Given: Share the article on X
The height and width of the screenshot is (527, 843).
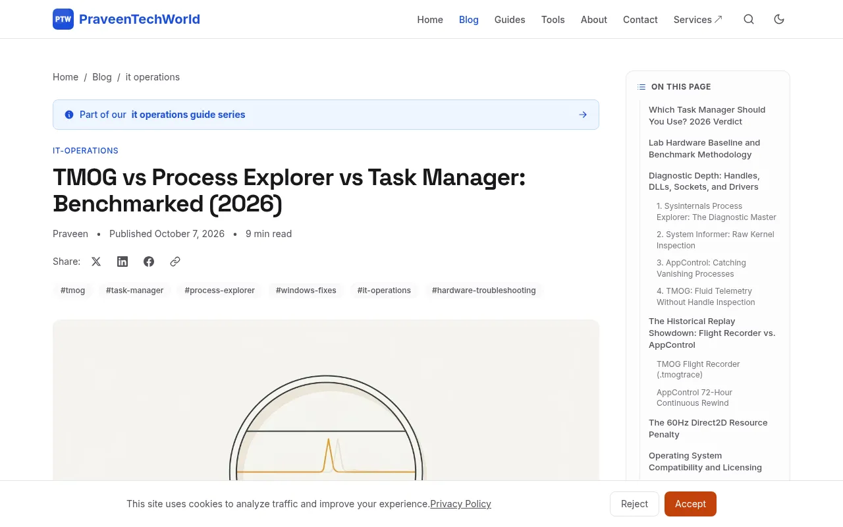Looking at the screenshot, I should click(x=96, y=262).
